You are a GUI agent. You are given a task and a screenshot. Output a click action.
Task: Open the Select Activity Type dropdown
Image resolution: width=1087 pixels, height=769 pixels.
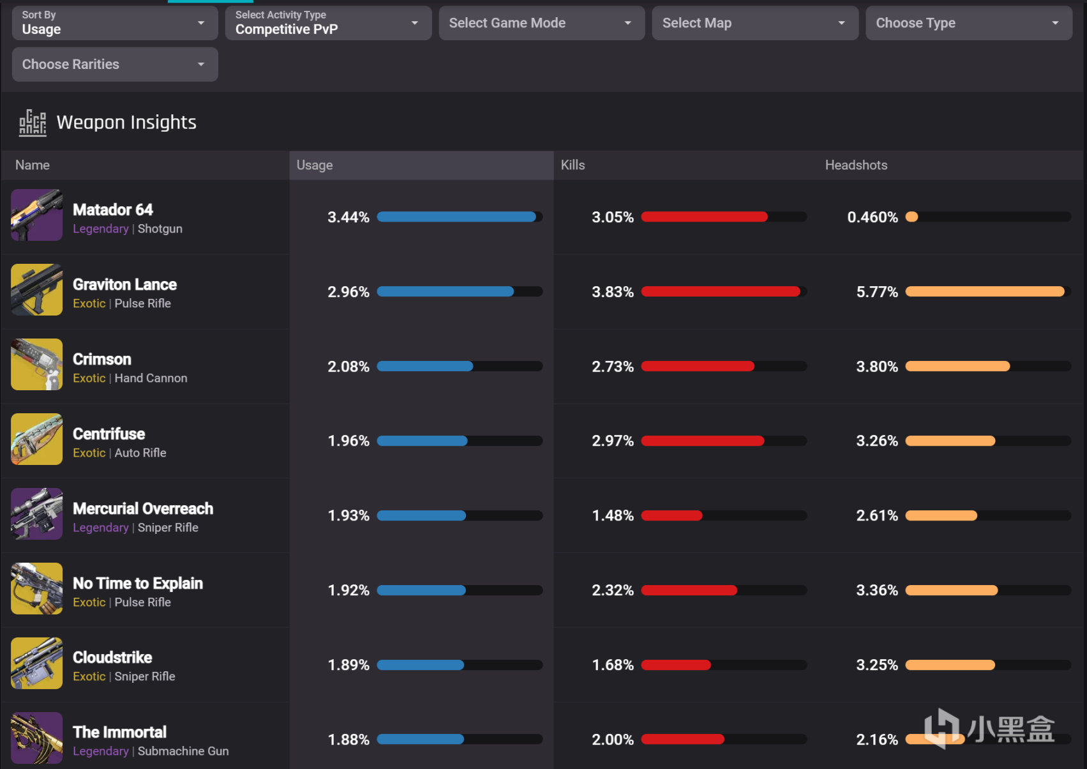coord(328,23)
